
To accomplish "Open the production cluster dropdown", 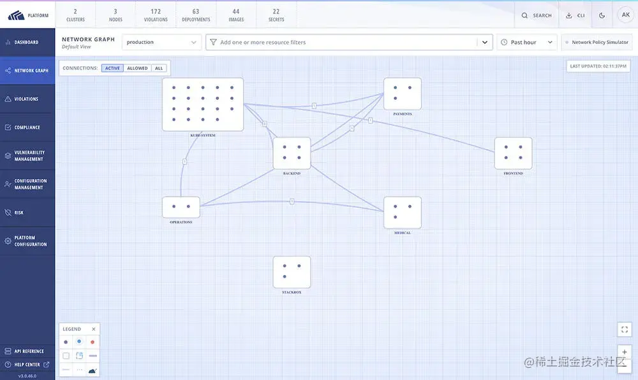I will [x=161, y=42].
